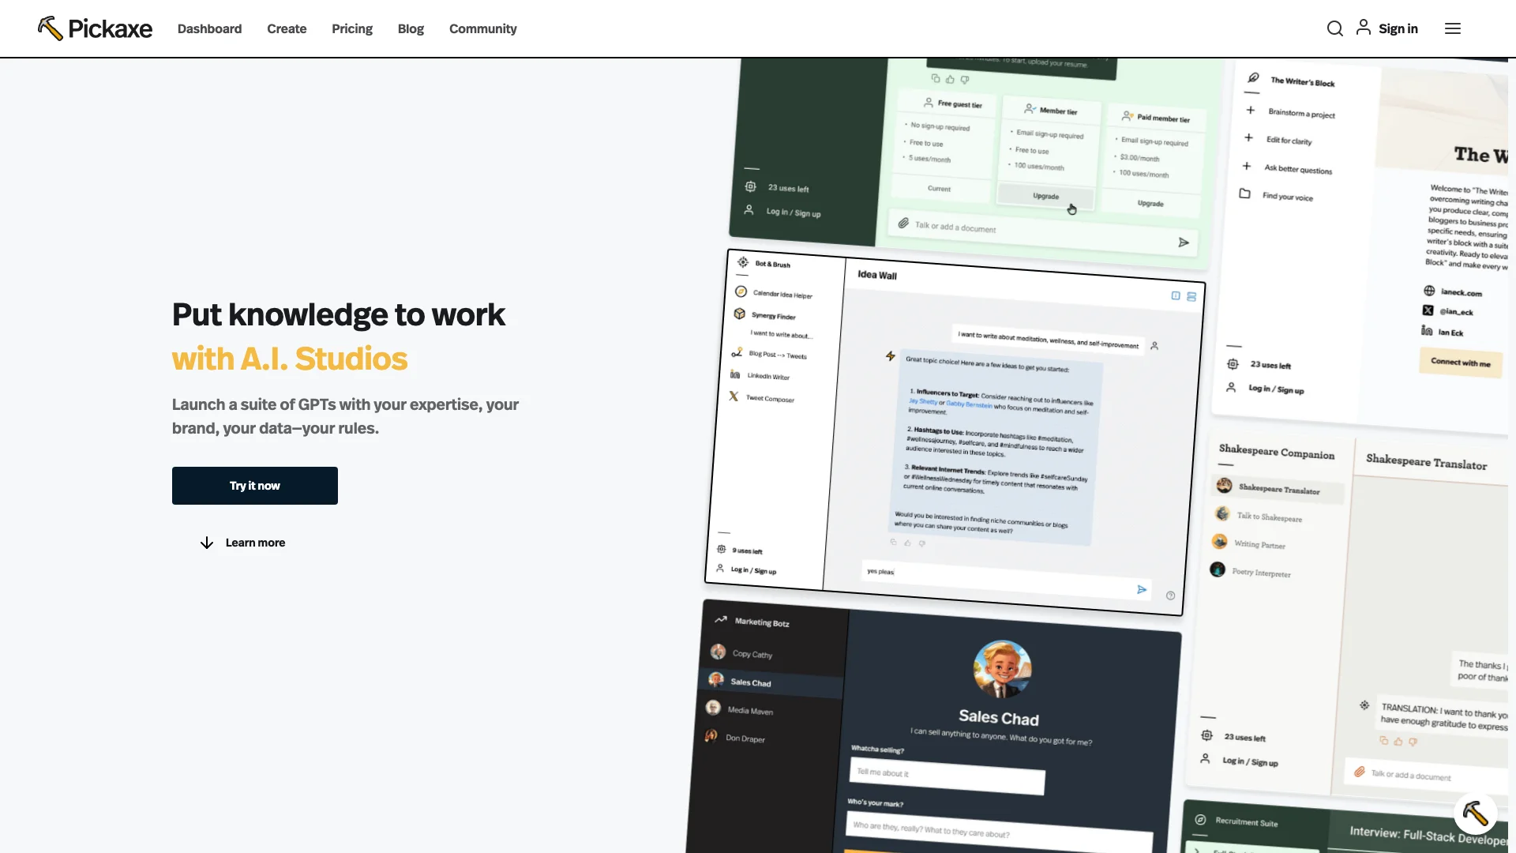Toggle the Upgrade button on Paid member tier
Viewport: 1516px width, 853px height.
(1150, 203)
